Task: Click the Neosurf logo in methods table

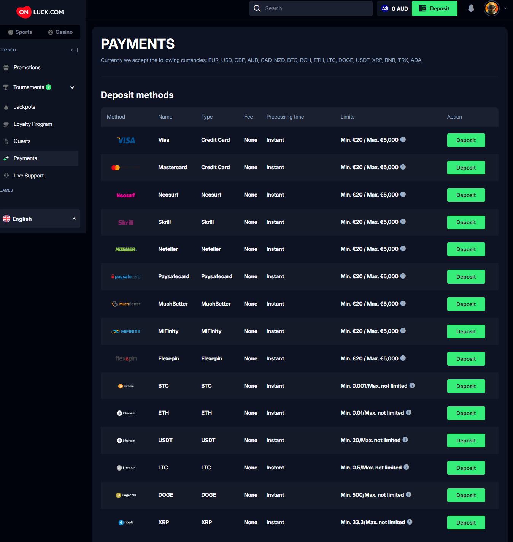Action: pyautogui.click(x=126, y=195)
